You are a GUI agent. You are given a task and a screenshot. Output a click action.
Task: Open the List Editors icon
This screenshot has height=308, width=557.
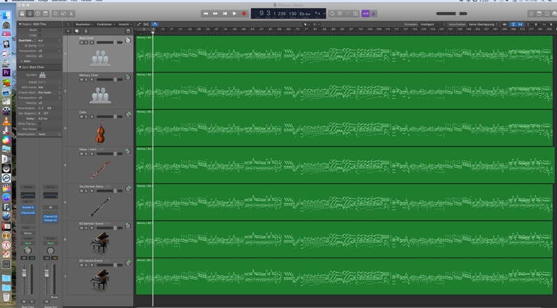[531, 13]
